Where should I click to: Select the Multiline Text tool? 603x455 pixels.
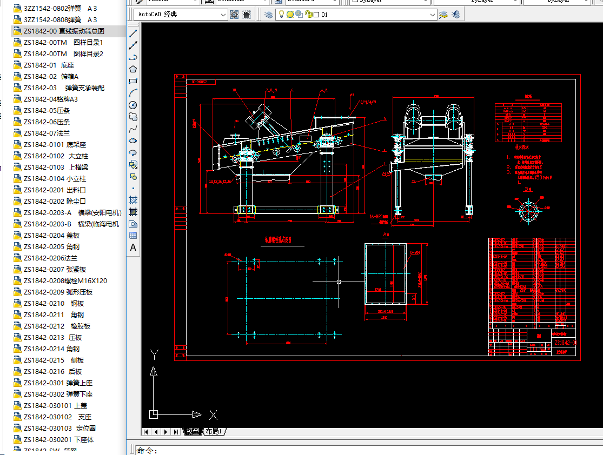coord(133,247)
